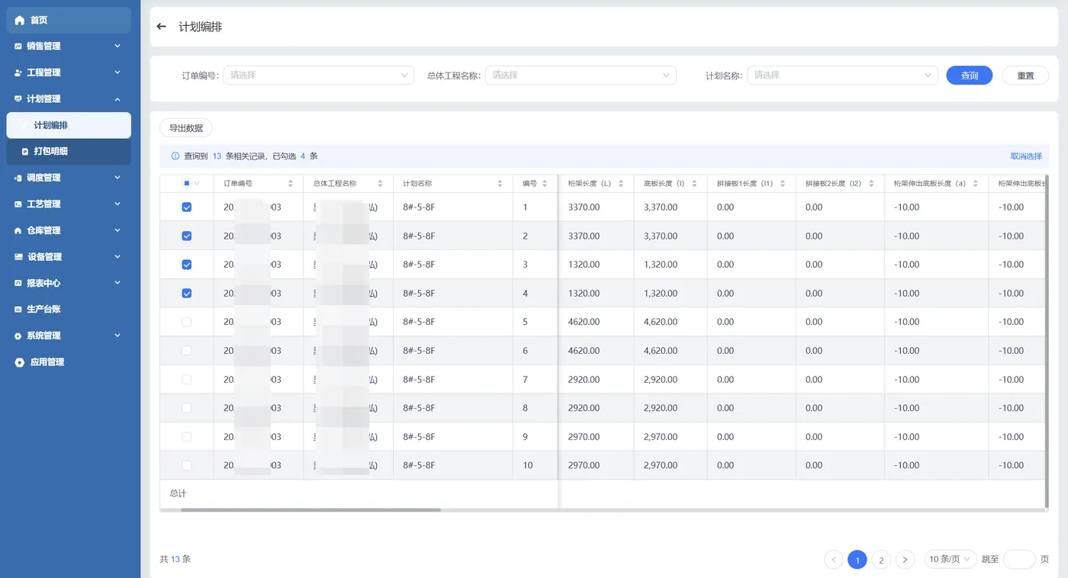1068x578 pixels.
Task: Go to page 2
Action: 881,560
